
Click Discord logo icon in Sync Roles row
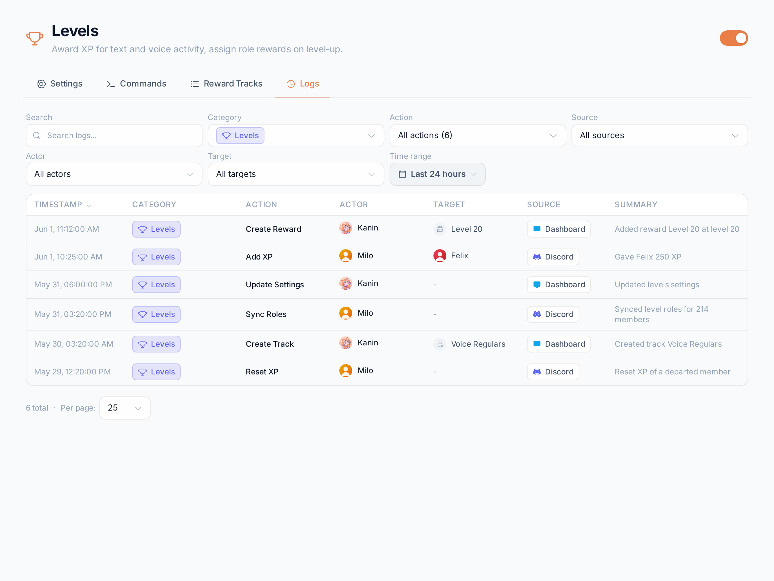(x=537, y=314)
